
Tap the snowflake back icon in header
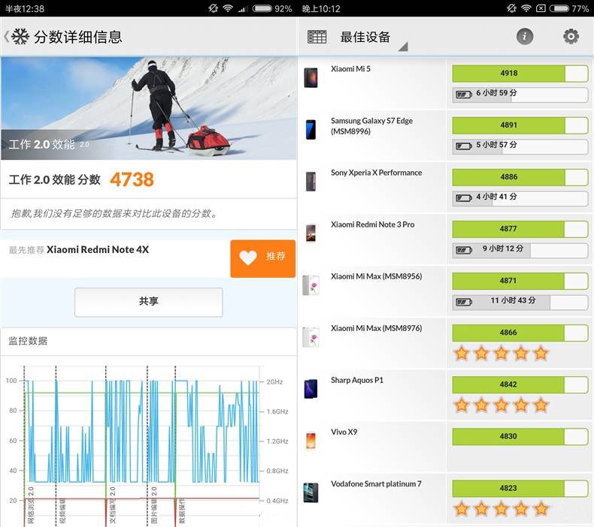click(20, 36)
